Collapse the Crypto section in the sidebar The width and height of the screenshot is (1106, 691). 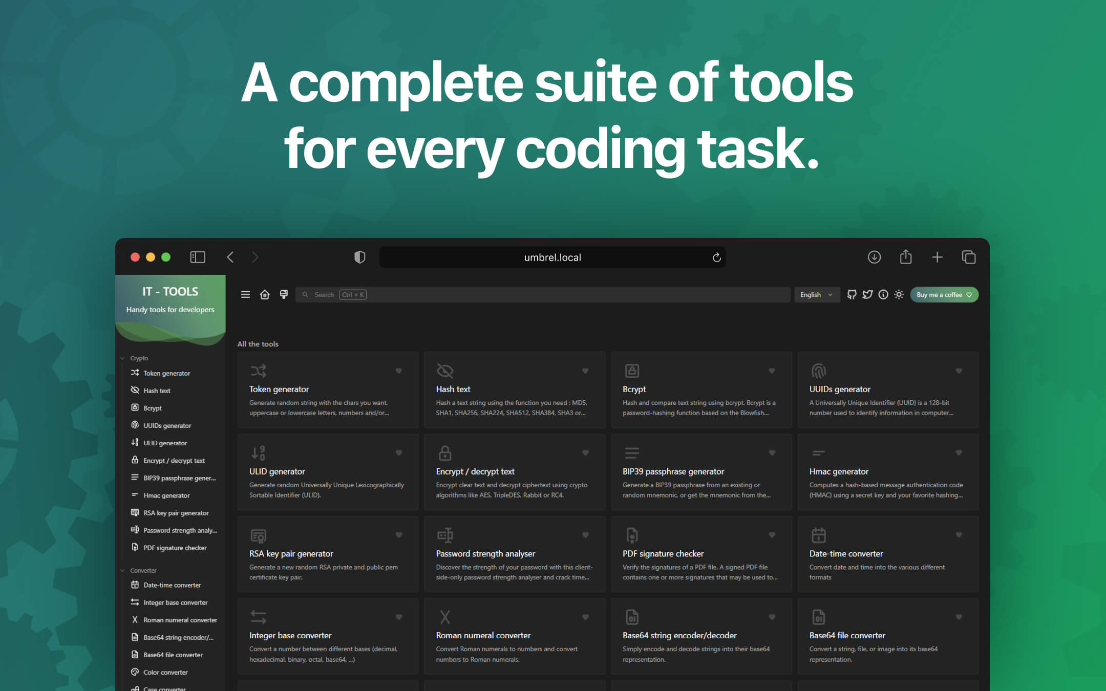[123, 358]
